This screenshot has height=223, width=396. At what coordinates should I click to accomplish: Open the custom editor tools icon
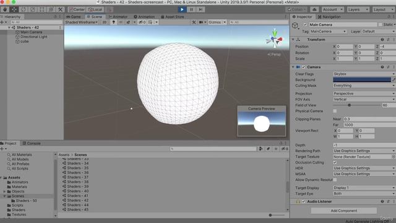point(61,10)
